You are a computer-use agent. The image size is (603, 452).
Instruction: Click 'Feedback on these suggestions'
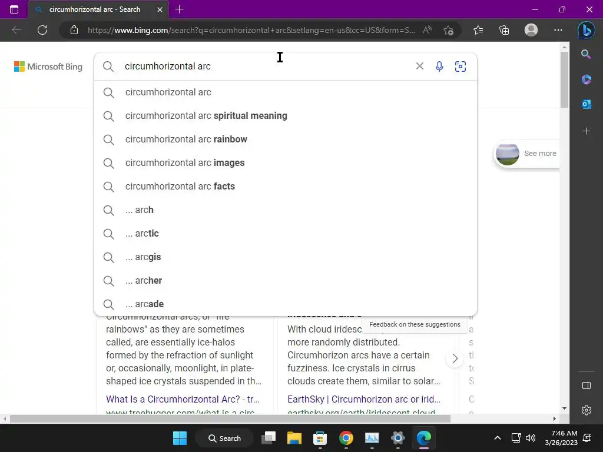click(x=415, y=324)
